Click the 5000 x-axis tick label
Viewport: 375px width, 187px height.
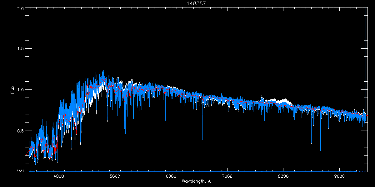point(115,175)
